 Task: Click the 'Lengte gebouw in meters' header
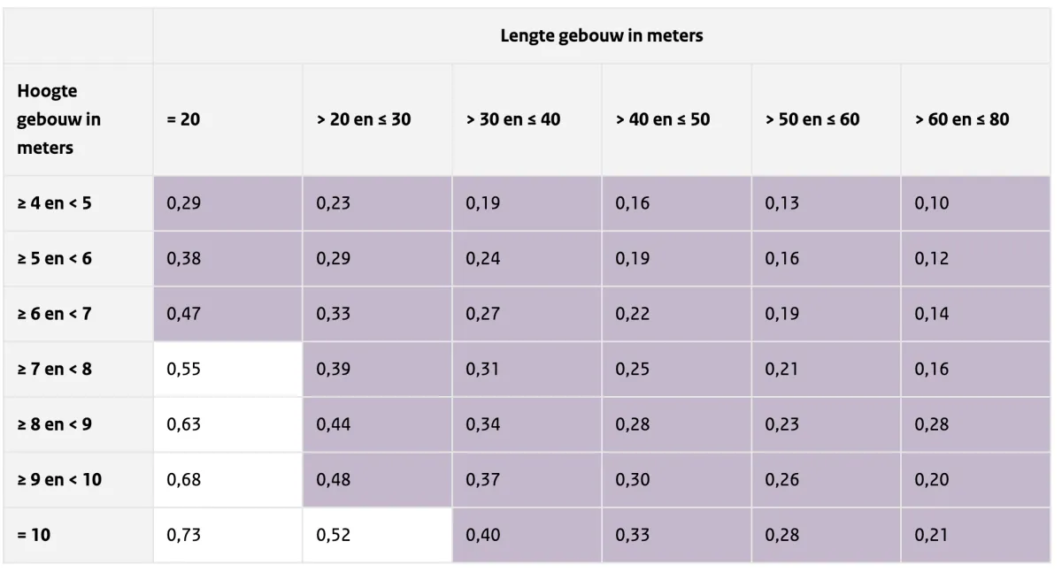coord(601,36)
